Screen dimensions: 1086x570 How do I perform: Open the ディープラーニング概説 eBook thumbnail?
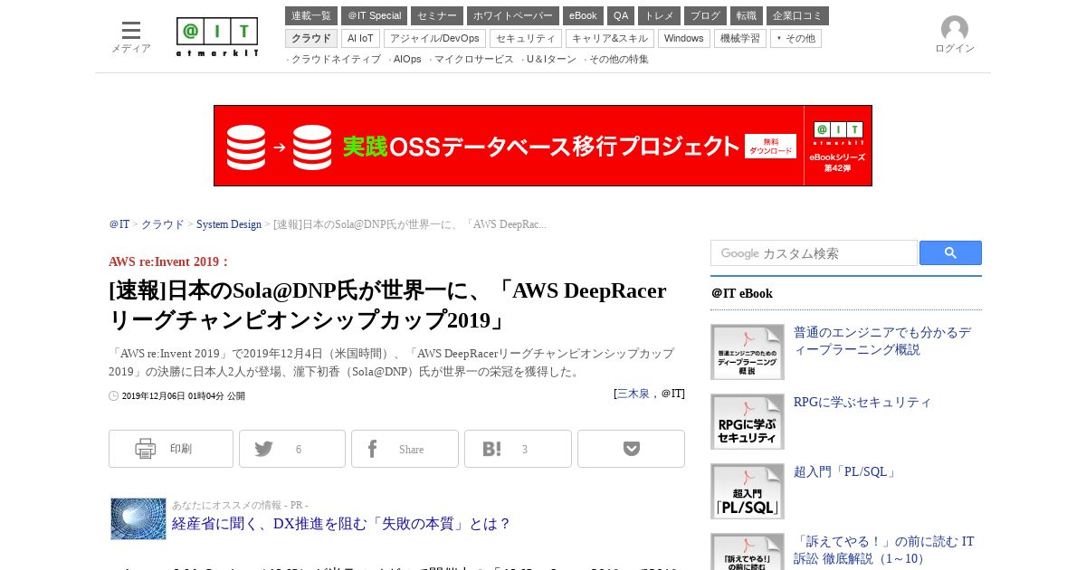tap(748, 352)
